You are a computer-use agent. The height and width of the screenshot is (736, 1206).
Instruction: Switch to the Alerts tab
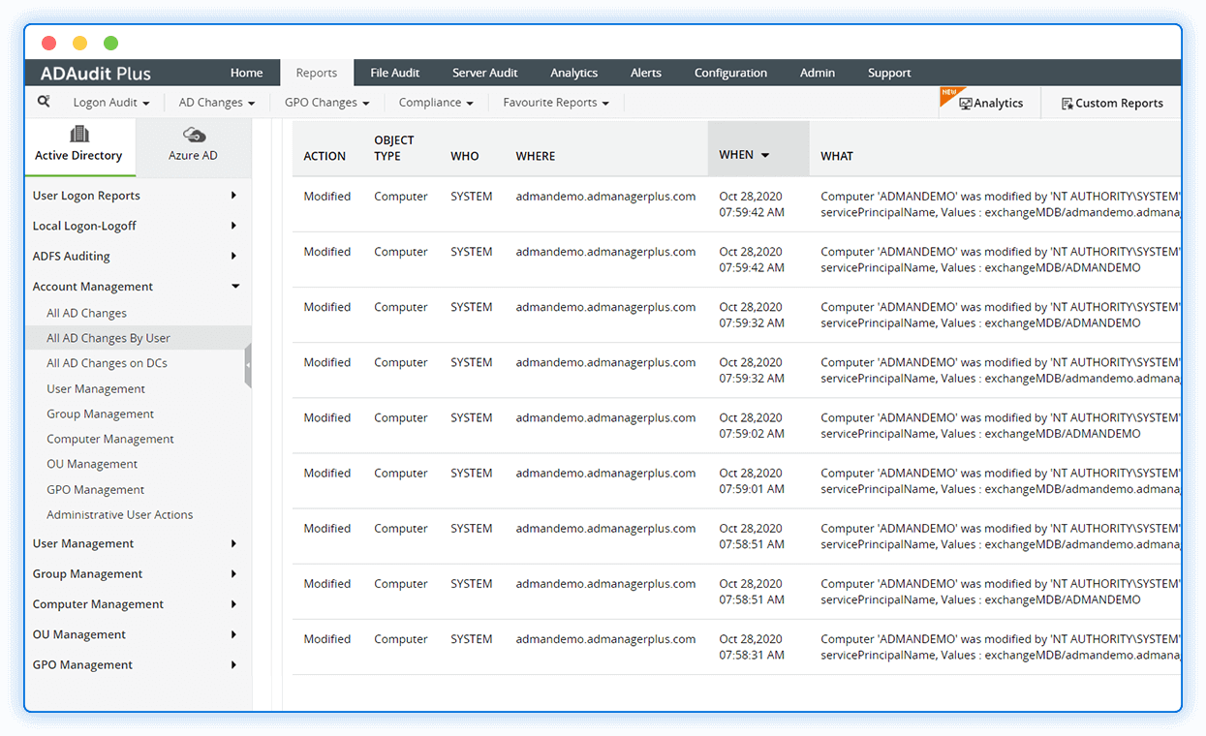(x=646, y=73)
